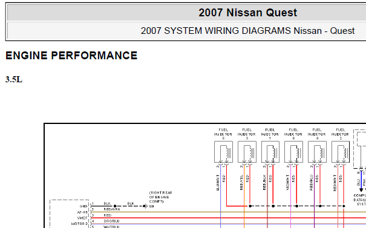Click the "FUEL INJECTOR 3" label
366x228 pixels.
click(x=247, y=134)
